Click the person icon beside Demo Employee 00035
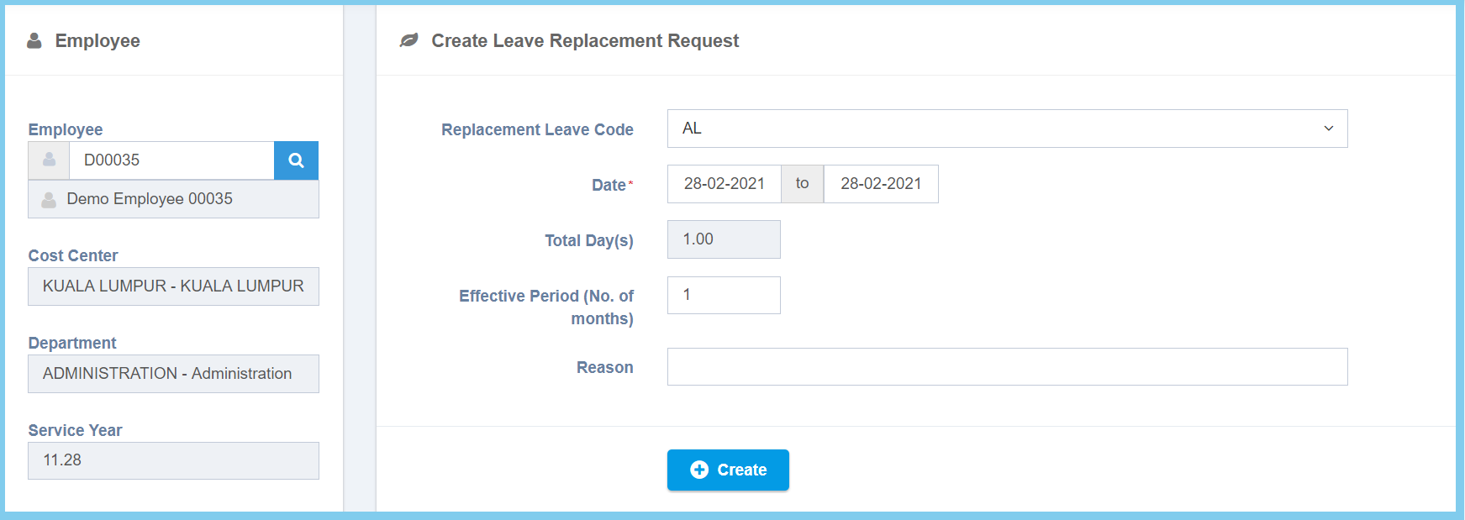The image size is (1465, 520). [49, 200]
